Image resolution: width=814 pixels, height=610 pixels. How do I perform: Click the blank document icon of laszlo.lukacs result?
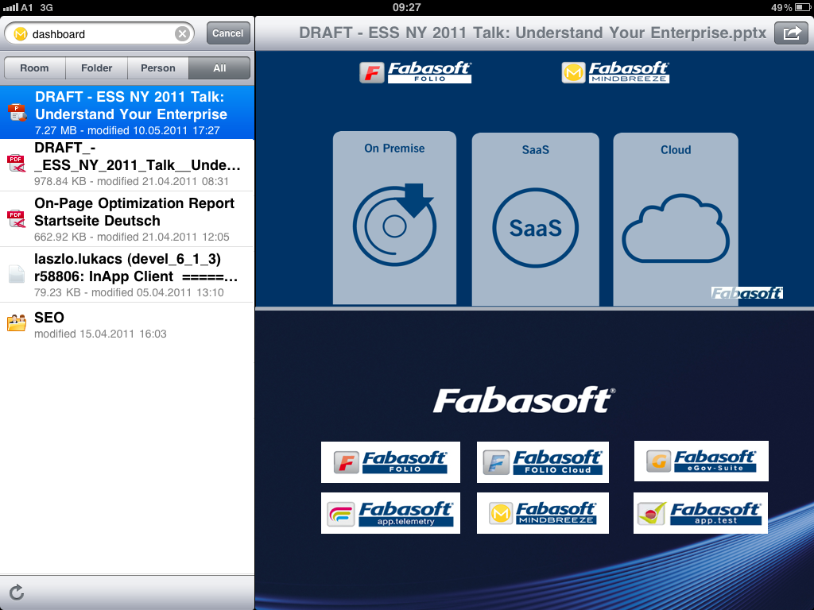coord(17,274)
